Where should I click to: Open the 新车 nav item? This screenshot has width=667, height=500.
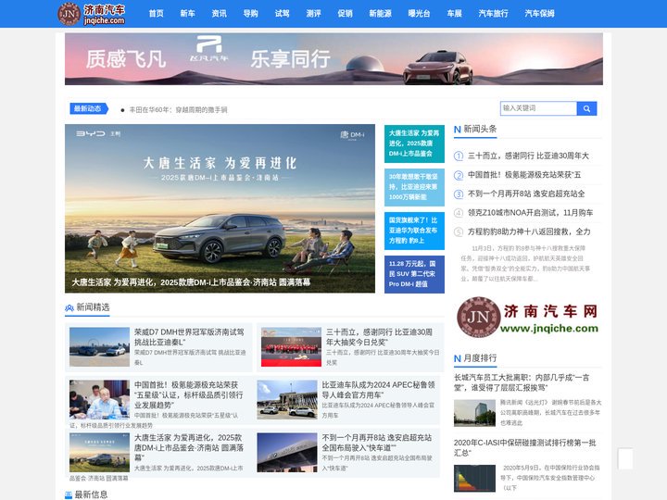click(187, 14)
